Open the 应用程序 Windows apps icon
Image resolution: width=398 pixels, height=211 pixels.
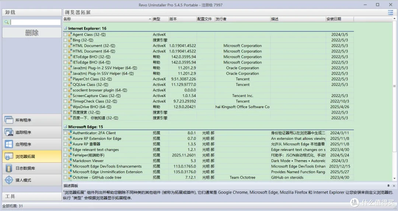[x=9, y=144]
